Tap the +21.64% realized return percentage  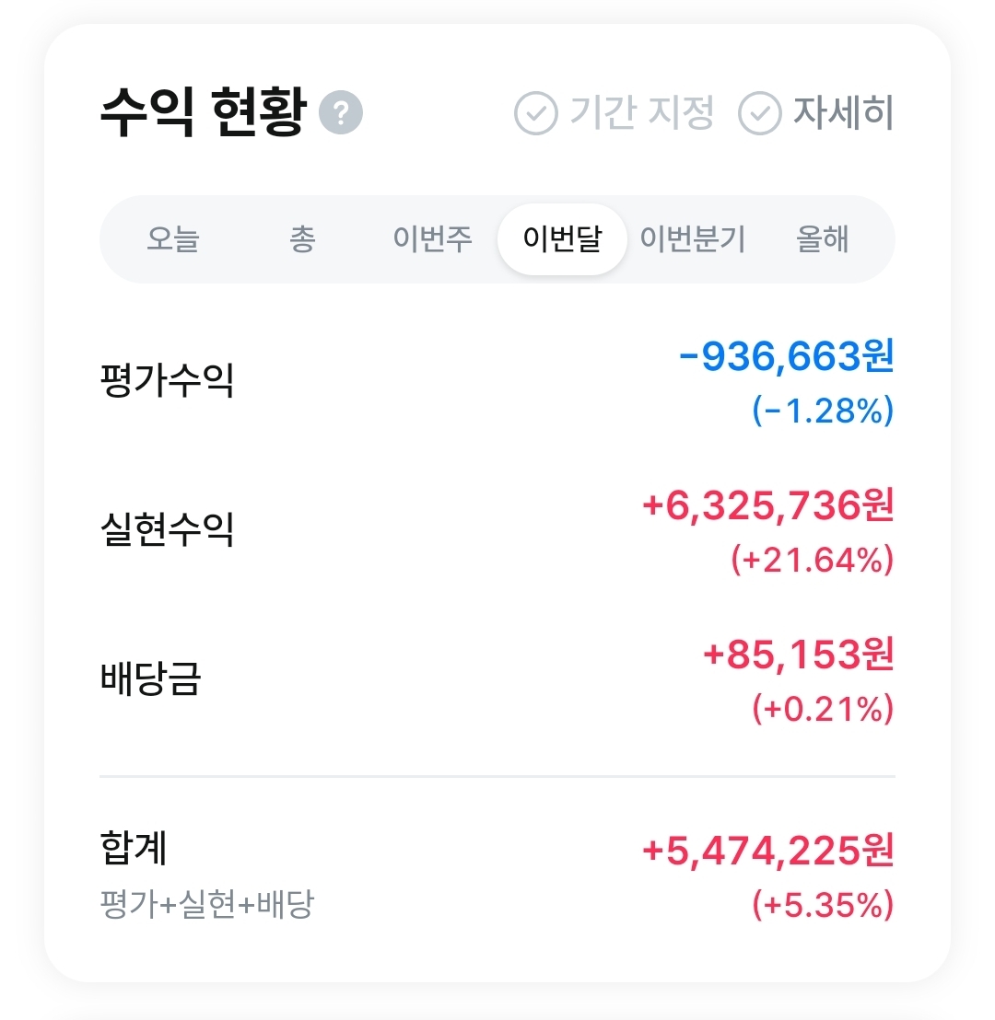812,561
